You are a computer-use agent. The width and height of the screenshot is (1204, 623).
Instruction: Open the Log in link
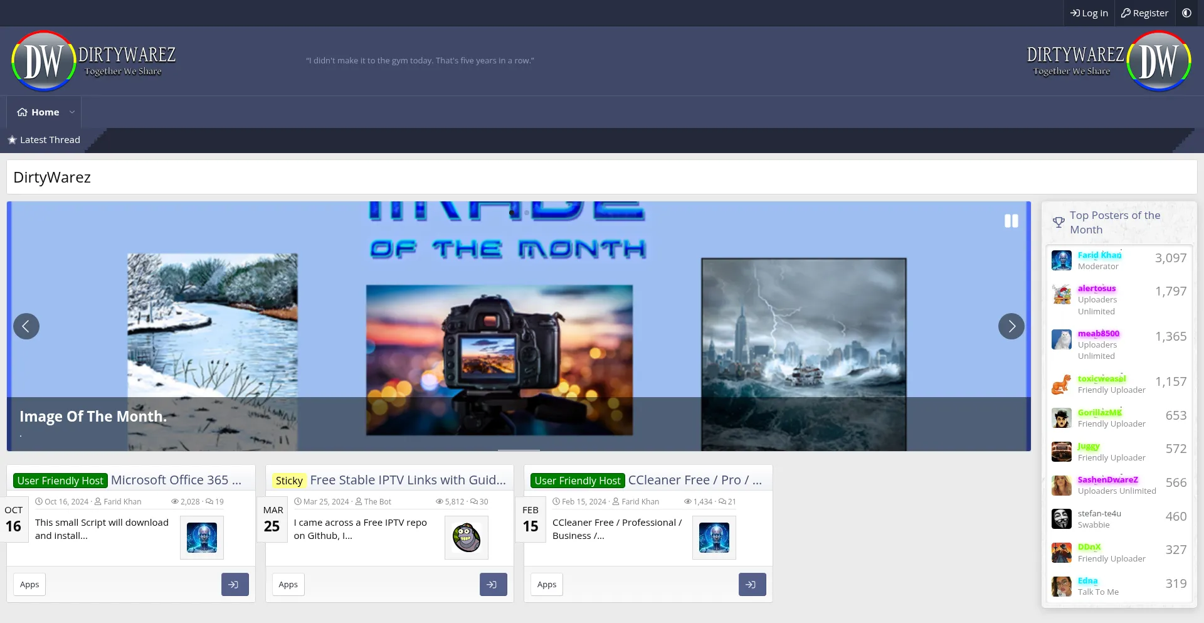1089,13
